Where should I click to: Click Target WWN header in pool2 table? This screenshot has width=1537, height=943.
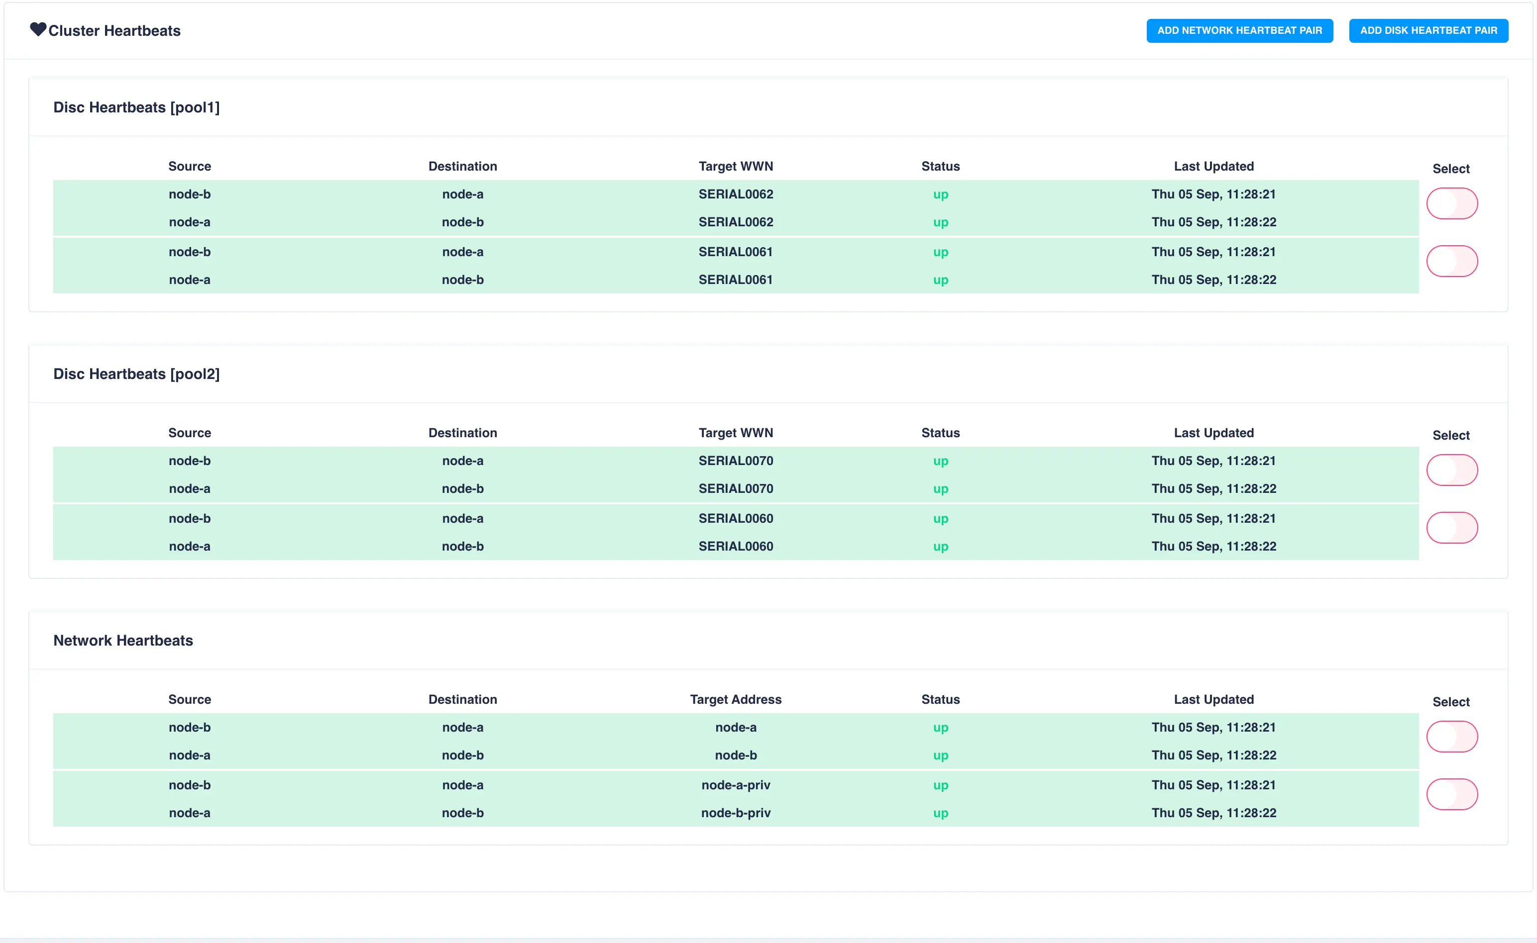pyautogui.click(x=736, y=433)
